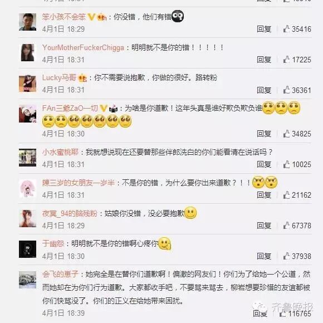Click 于幽怨's dark avatar image
This screenshot has height=323, width=323.
pos(28,249)
